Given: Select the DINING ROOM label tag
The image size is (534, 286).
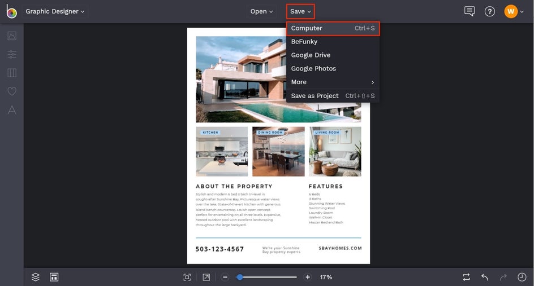Looking at the screenshot, I should [x=270, y=133].
